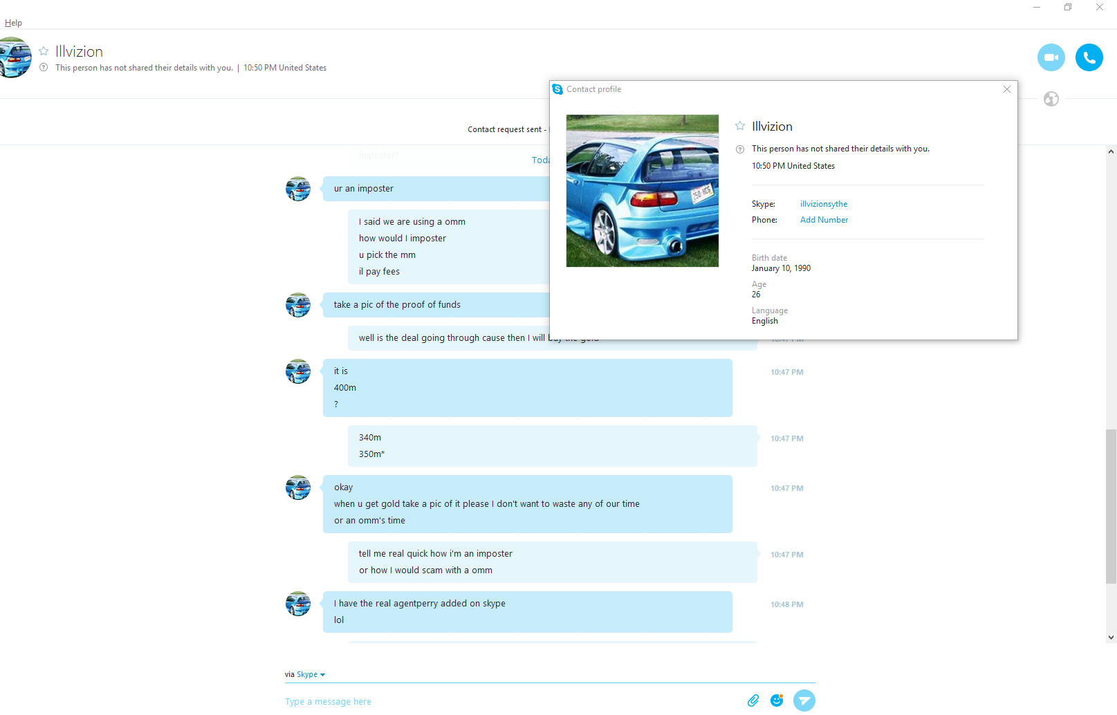Click the chat scrollbar down arrow

[1111, 638]
